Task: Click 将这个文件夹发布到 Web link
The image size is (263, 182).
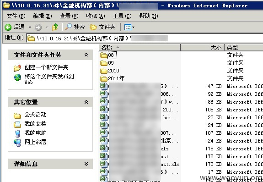Action: point(49,79)
